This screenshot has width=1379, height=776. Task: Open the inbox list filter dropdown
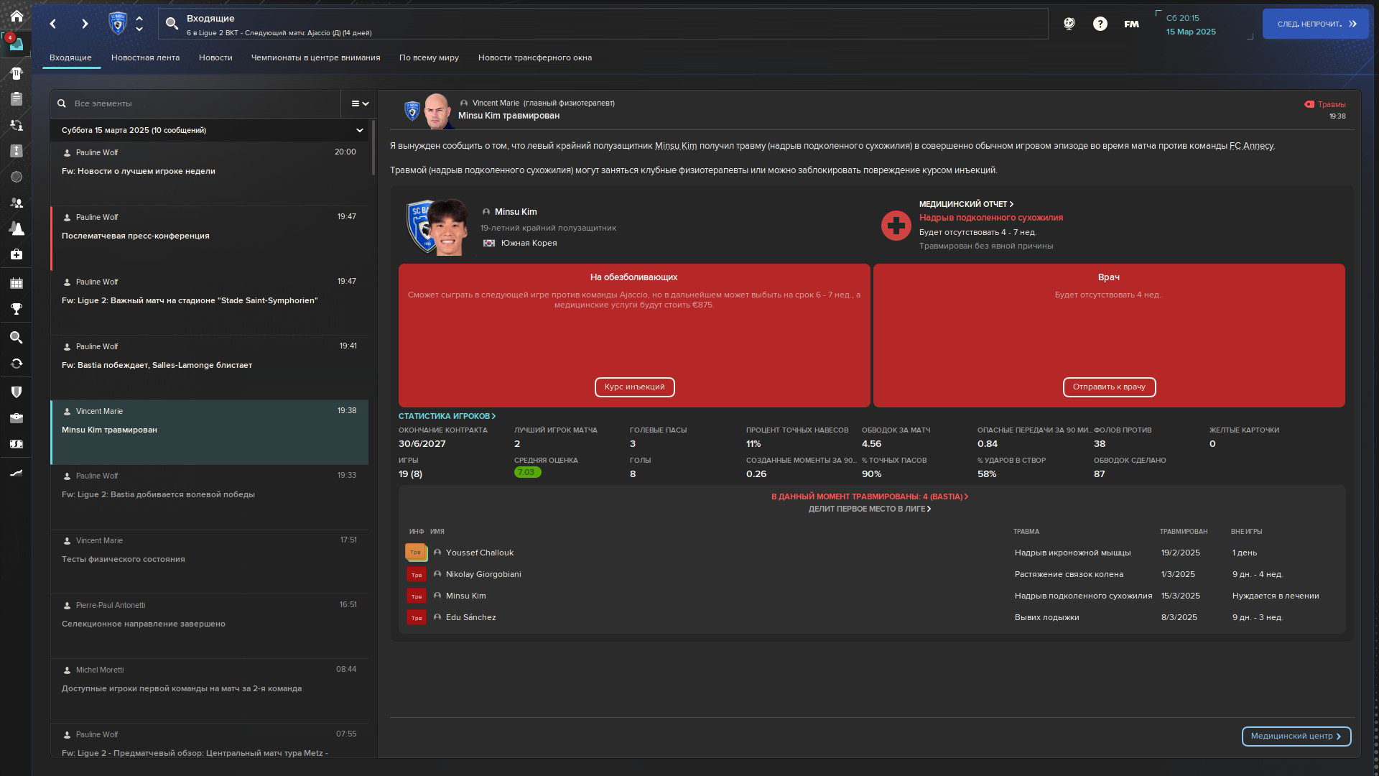click(x=359, y=103)
